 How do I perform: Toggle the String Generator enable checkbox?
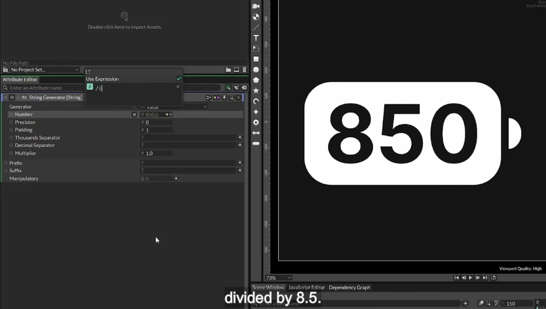tap(12, 97)
